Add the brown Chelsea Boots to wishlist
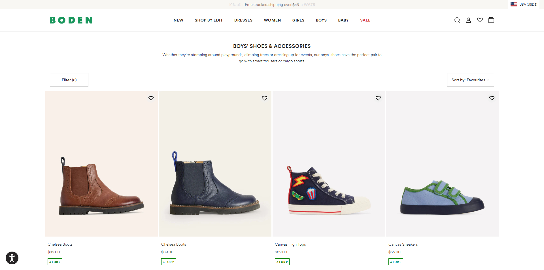Screen dimensions: 544x270 click(x=151, y=98)
